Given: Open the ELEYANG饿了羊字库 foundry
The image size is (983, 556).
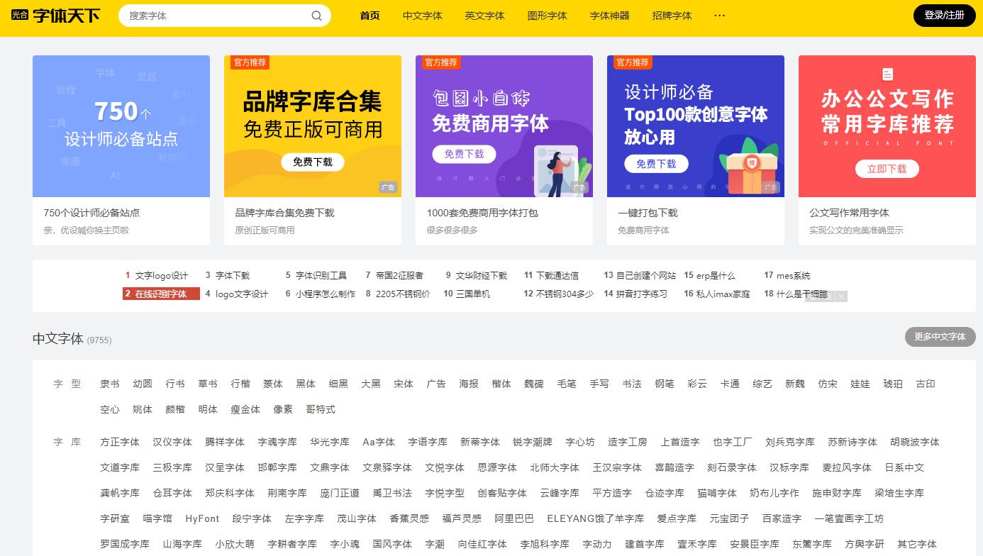Looking at the screenshot, I should [x=596, y=518].
